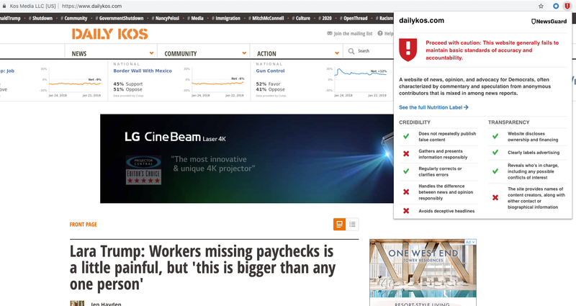The width and height of the screenshot is (576, 306).
Task: Click green check for 'Does not repeatedly publish false content'
Action: 406,136
